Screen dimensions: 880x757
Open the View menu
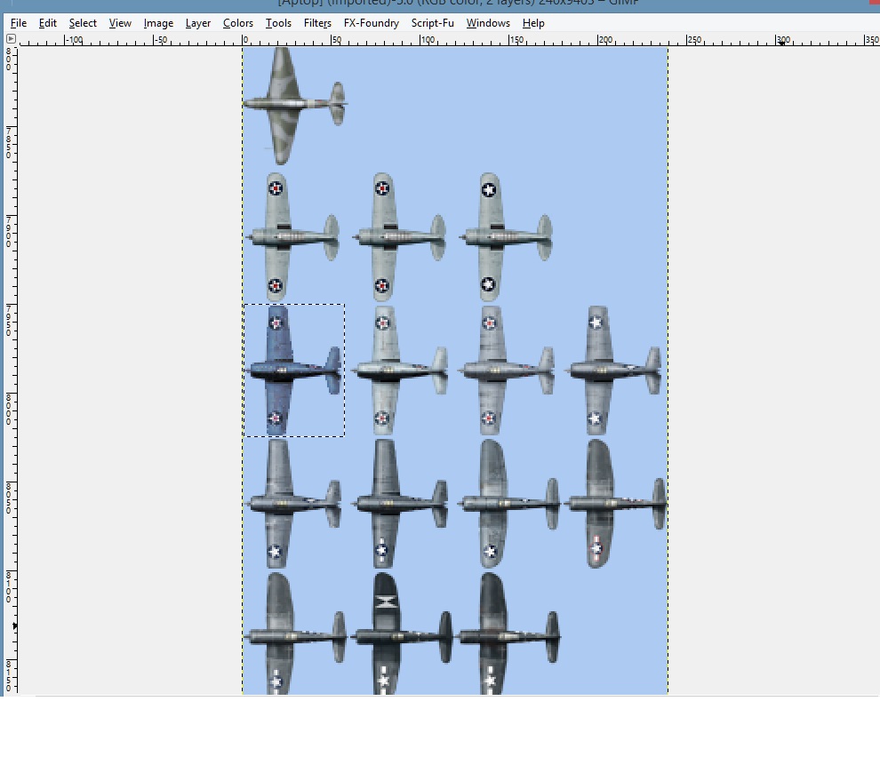[119, 23]
